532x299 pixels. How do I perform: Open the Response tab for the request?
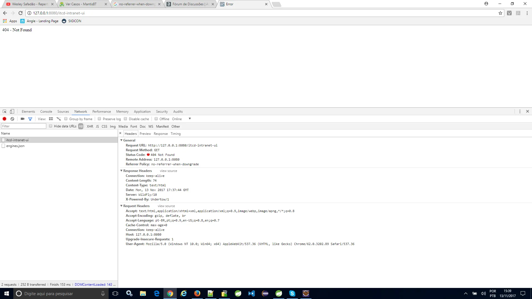coord(161,133)
